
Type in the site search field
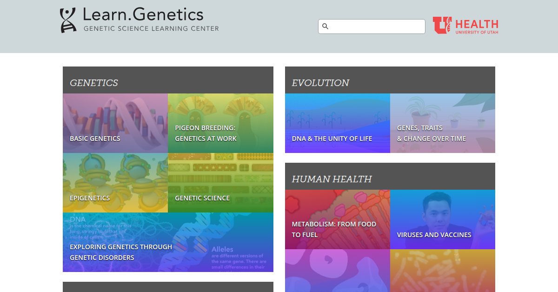pyautogui.click(x=377, y=27)
